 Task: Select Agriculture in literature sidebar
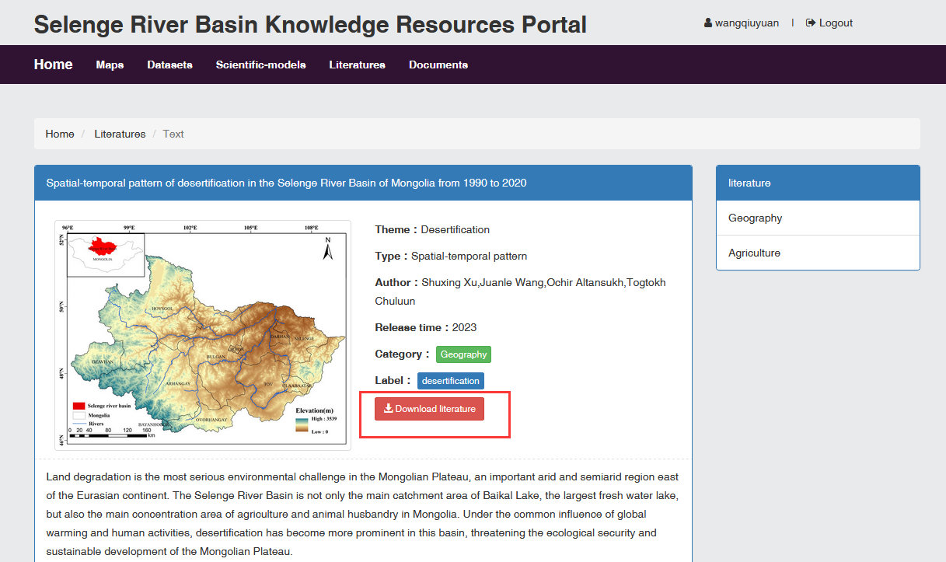(818, 253)
